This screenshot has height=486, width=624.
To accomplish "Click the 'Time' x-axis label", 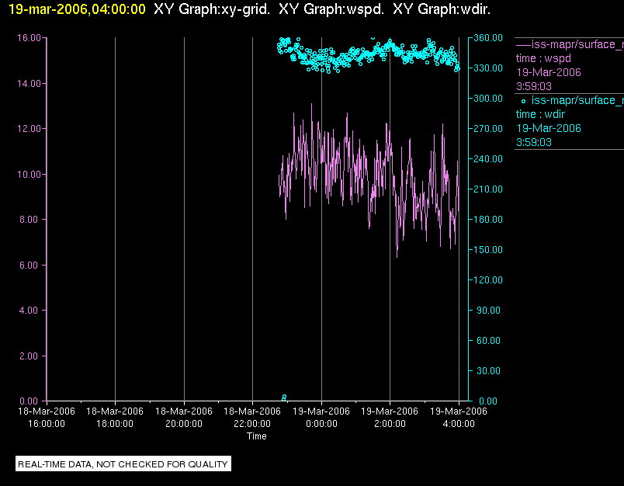I will (257, 436).
